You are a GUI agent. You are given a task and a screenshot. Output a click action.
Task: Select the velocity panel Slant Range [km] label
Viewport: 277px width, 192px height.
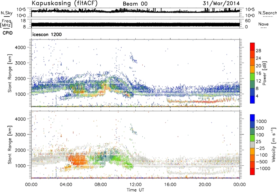pyautogui.click(x=10, y=145)
